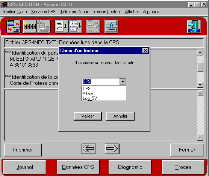This screenshot has width=209, height=176.
Task: Click the Fermer button
Action: pyautogui.click(x=187, y=150)
